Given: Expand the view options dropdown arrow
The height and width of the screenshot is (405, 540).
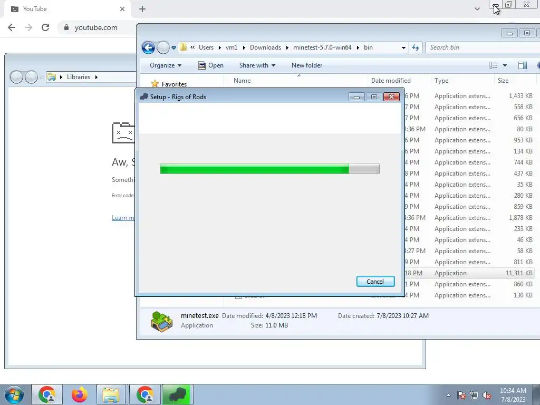Looking at the screenshot, I should click(505, 65).
